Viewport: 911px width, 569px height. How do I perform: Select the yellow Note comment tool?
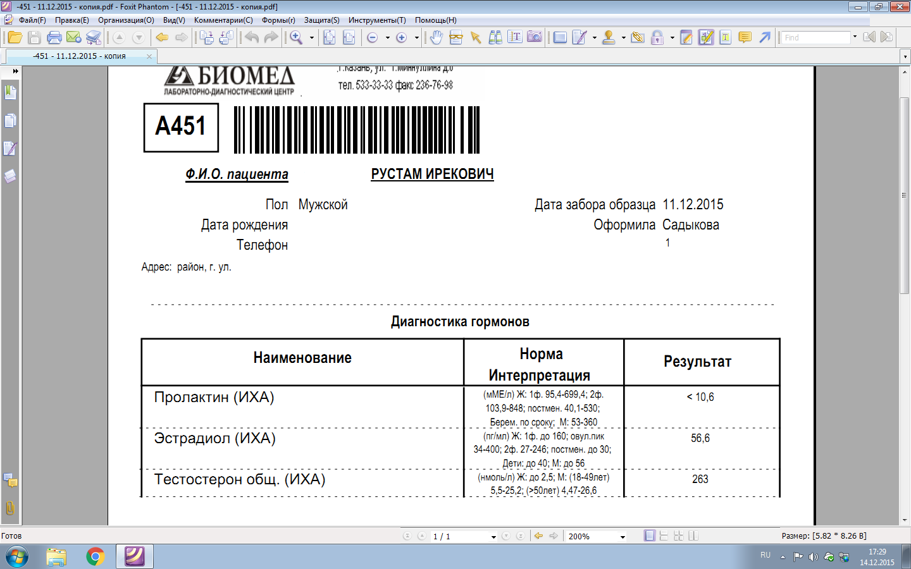745,38
